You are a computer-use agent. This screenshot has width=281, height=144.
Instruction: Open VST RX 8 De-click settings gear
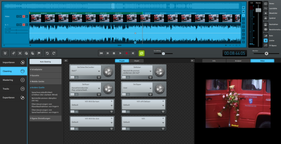pos(112,129)
